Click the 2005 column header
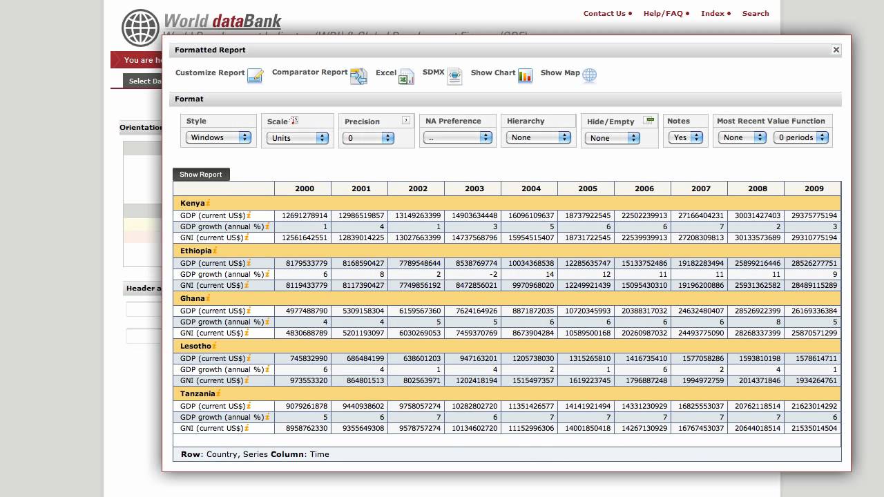Viewport: 884px width, 497px height. (x=586, y=188)
